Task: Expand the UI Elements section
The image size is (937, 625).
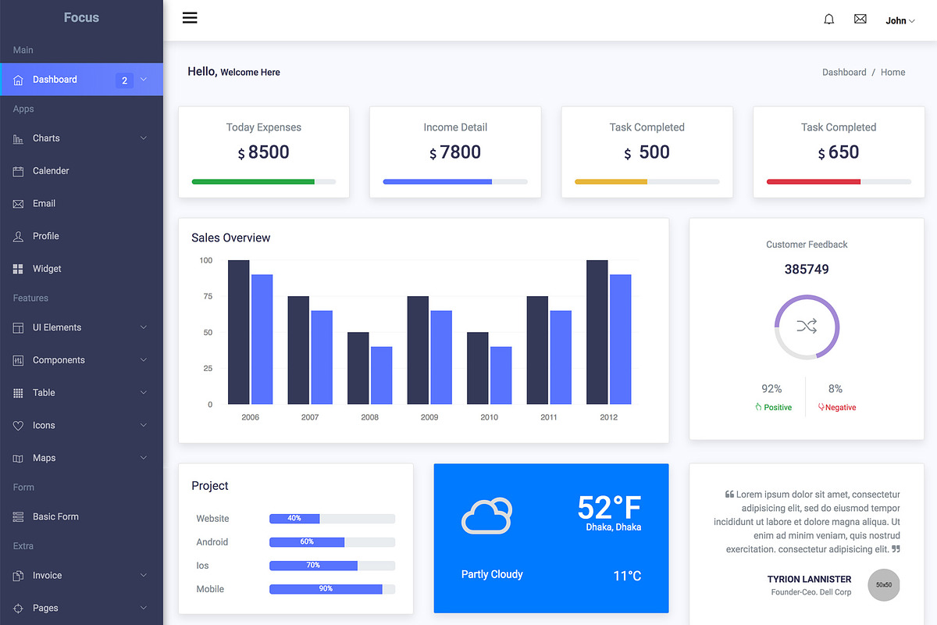Action: 57,327
